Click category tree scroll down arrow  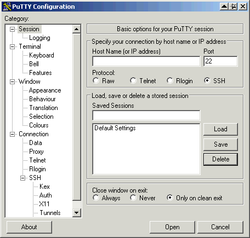click(x=77, y=213)
